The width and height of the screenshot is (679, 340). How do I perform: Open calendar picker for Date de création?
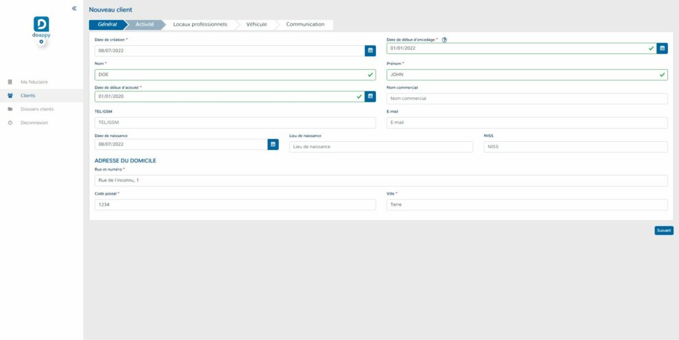pos(370,50)
